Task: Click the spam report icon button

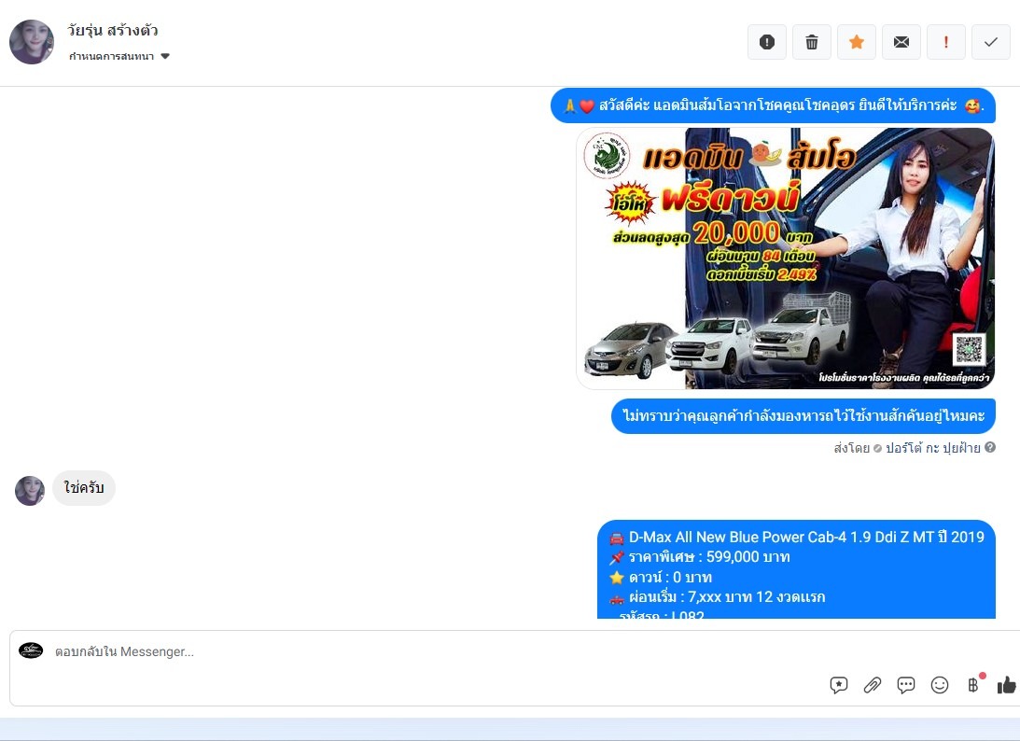Action: 767,42
